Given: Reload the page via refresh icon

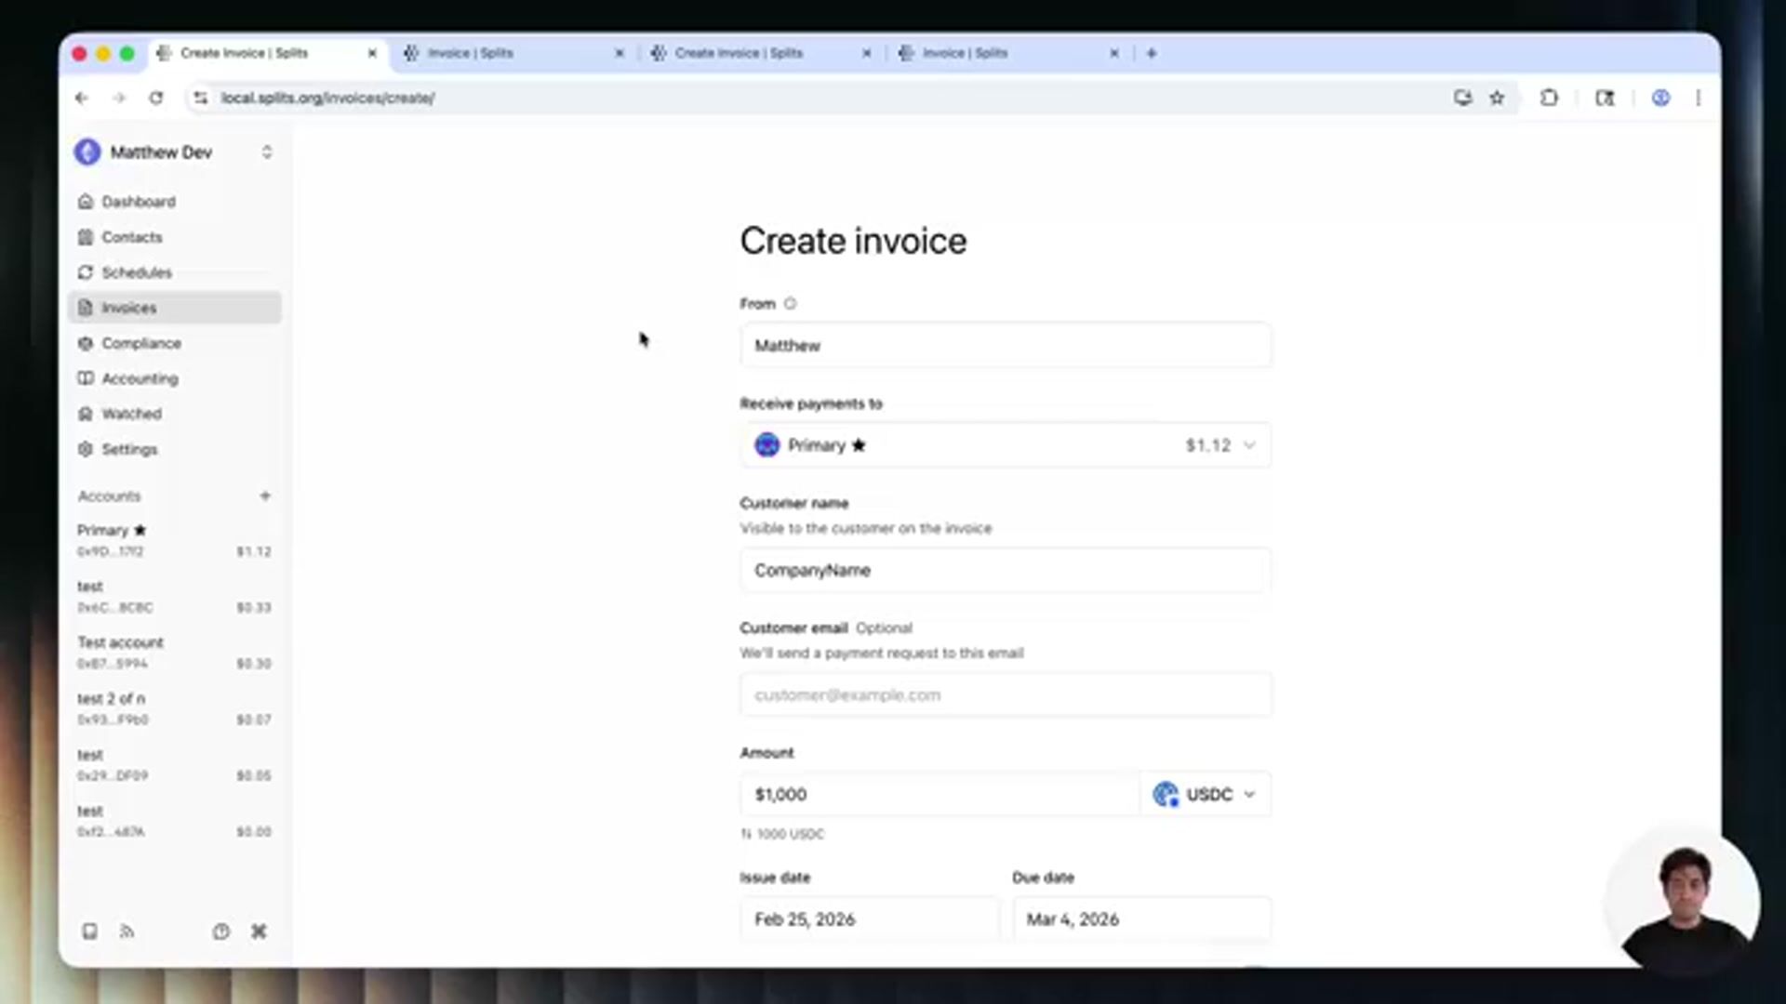Looking at the screenshot, I should [x=155, y=98].
